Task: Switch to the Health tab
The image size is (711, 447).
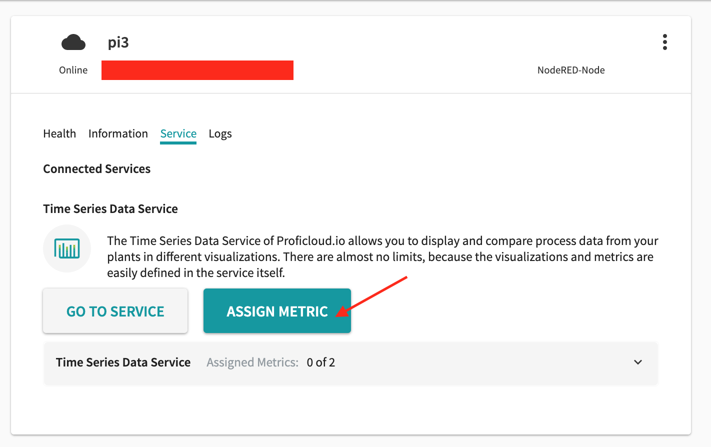Action: (x=59, y=133)
